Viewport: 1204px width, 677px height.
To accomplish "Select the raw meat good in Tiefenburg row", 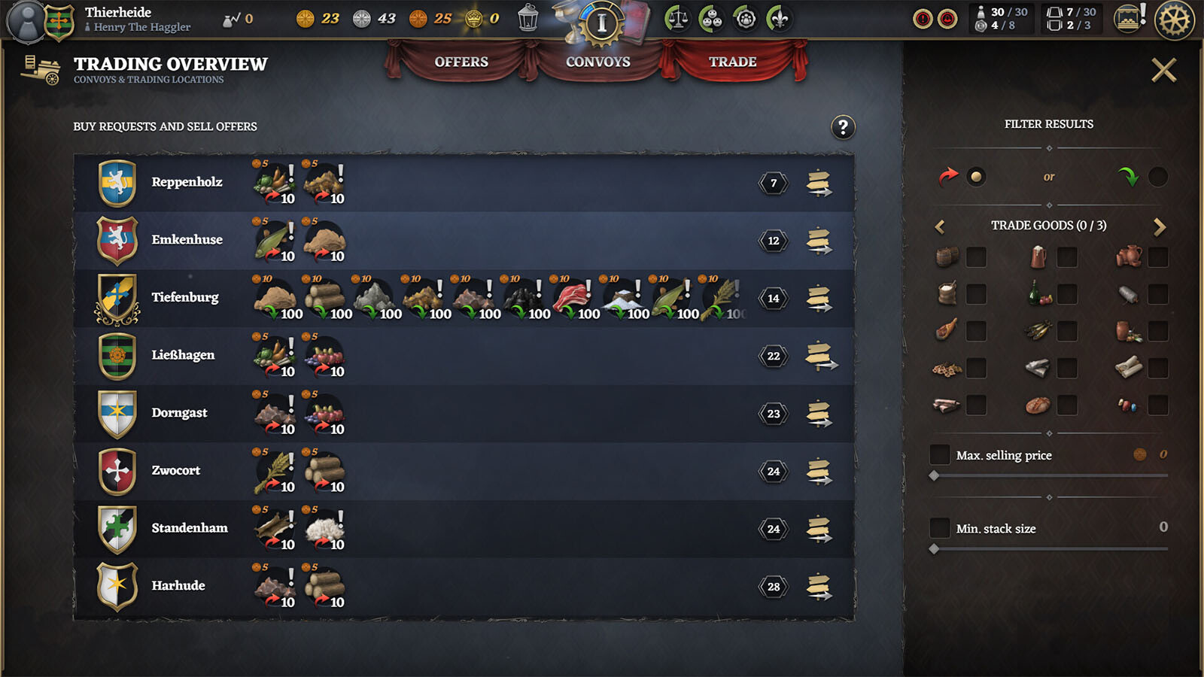I will click(x=573, y=298).
